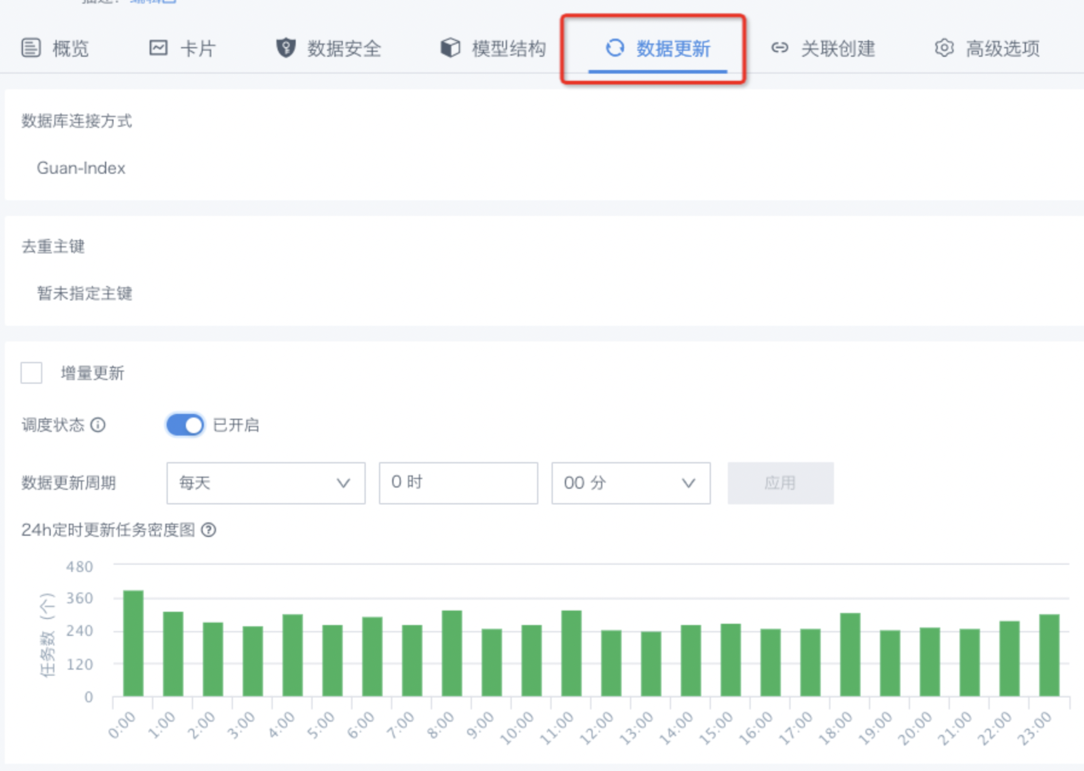Click the 已开启 status label
The image size is (1084, 771).
(236, 425)
